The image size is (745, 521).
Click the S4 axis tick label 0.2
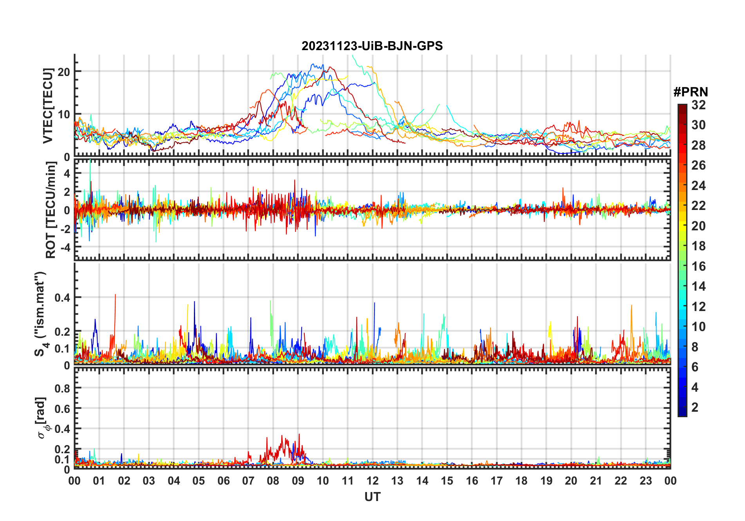[62, 331]
